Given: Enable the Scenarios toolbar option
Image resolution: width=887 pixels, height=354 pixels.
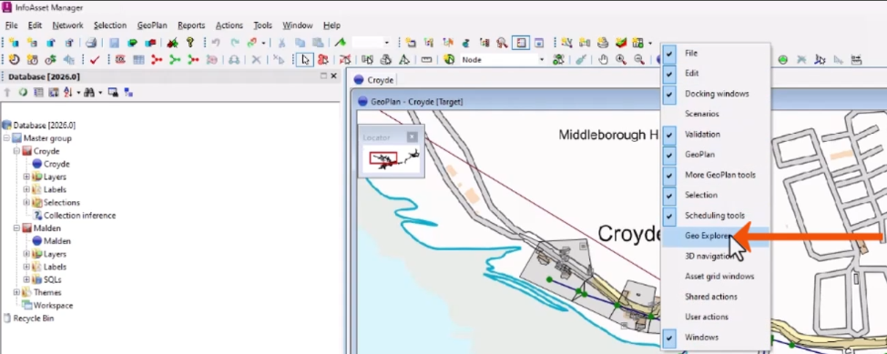Looking at the screenshot, I should coord(716,115).
